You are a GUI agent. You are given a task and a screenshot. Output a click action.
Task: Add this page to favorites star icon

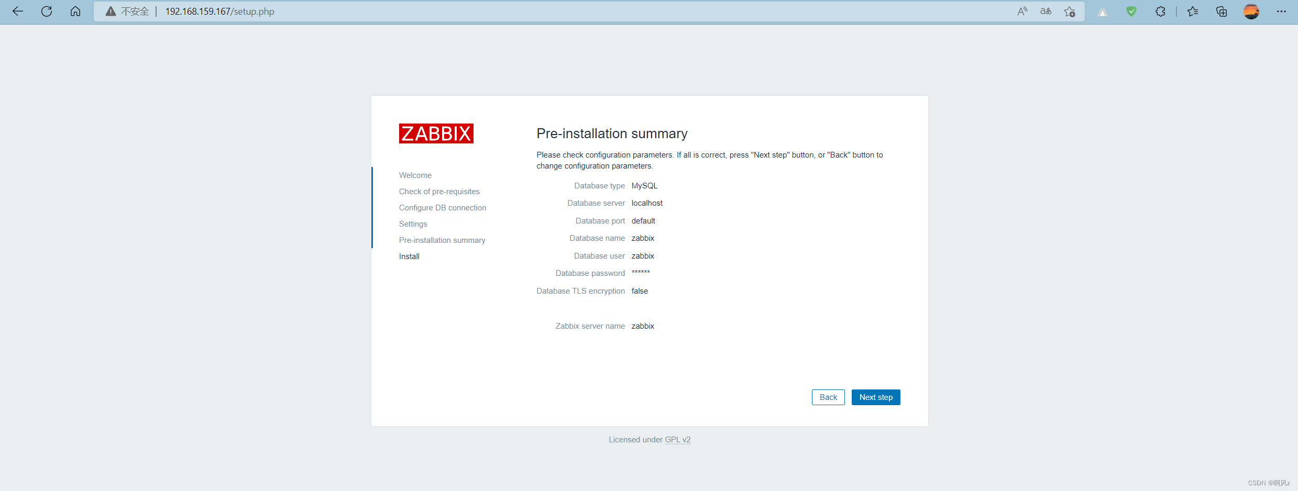click(1070, 12)
